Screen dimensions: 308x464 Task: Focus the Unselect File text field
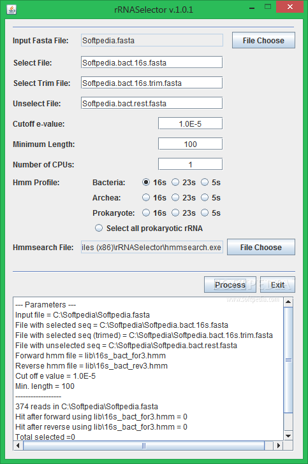coord(152,103)
